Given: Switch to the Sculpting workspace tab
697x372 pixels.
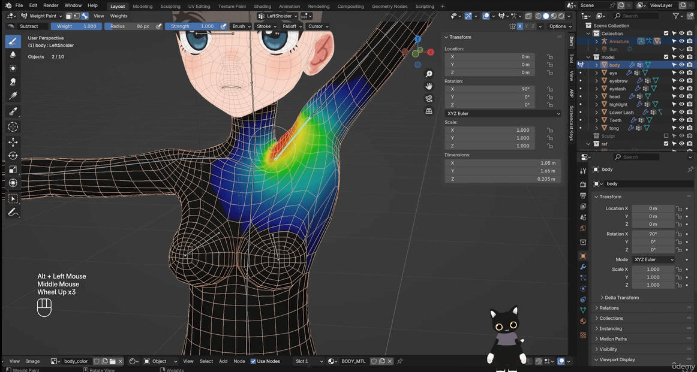Looking at the screenshot, I should (170, 6).
